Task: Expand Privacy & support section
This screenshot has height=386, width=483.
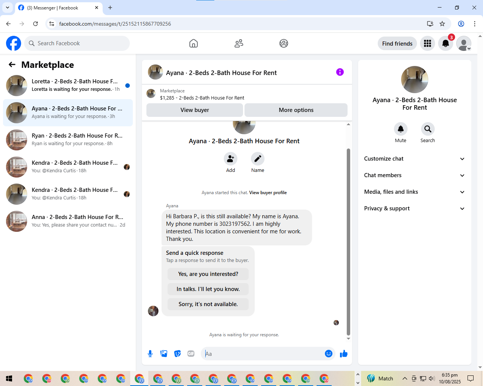Action: 415,208
